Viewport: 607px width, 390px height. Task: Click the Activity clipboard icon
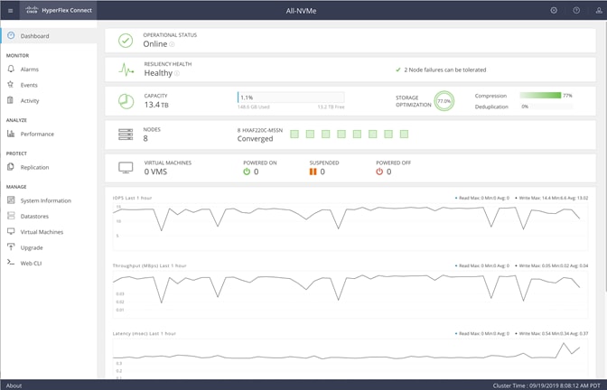[11, 100]
